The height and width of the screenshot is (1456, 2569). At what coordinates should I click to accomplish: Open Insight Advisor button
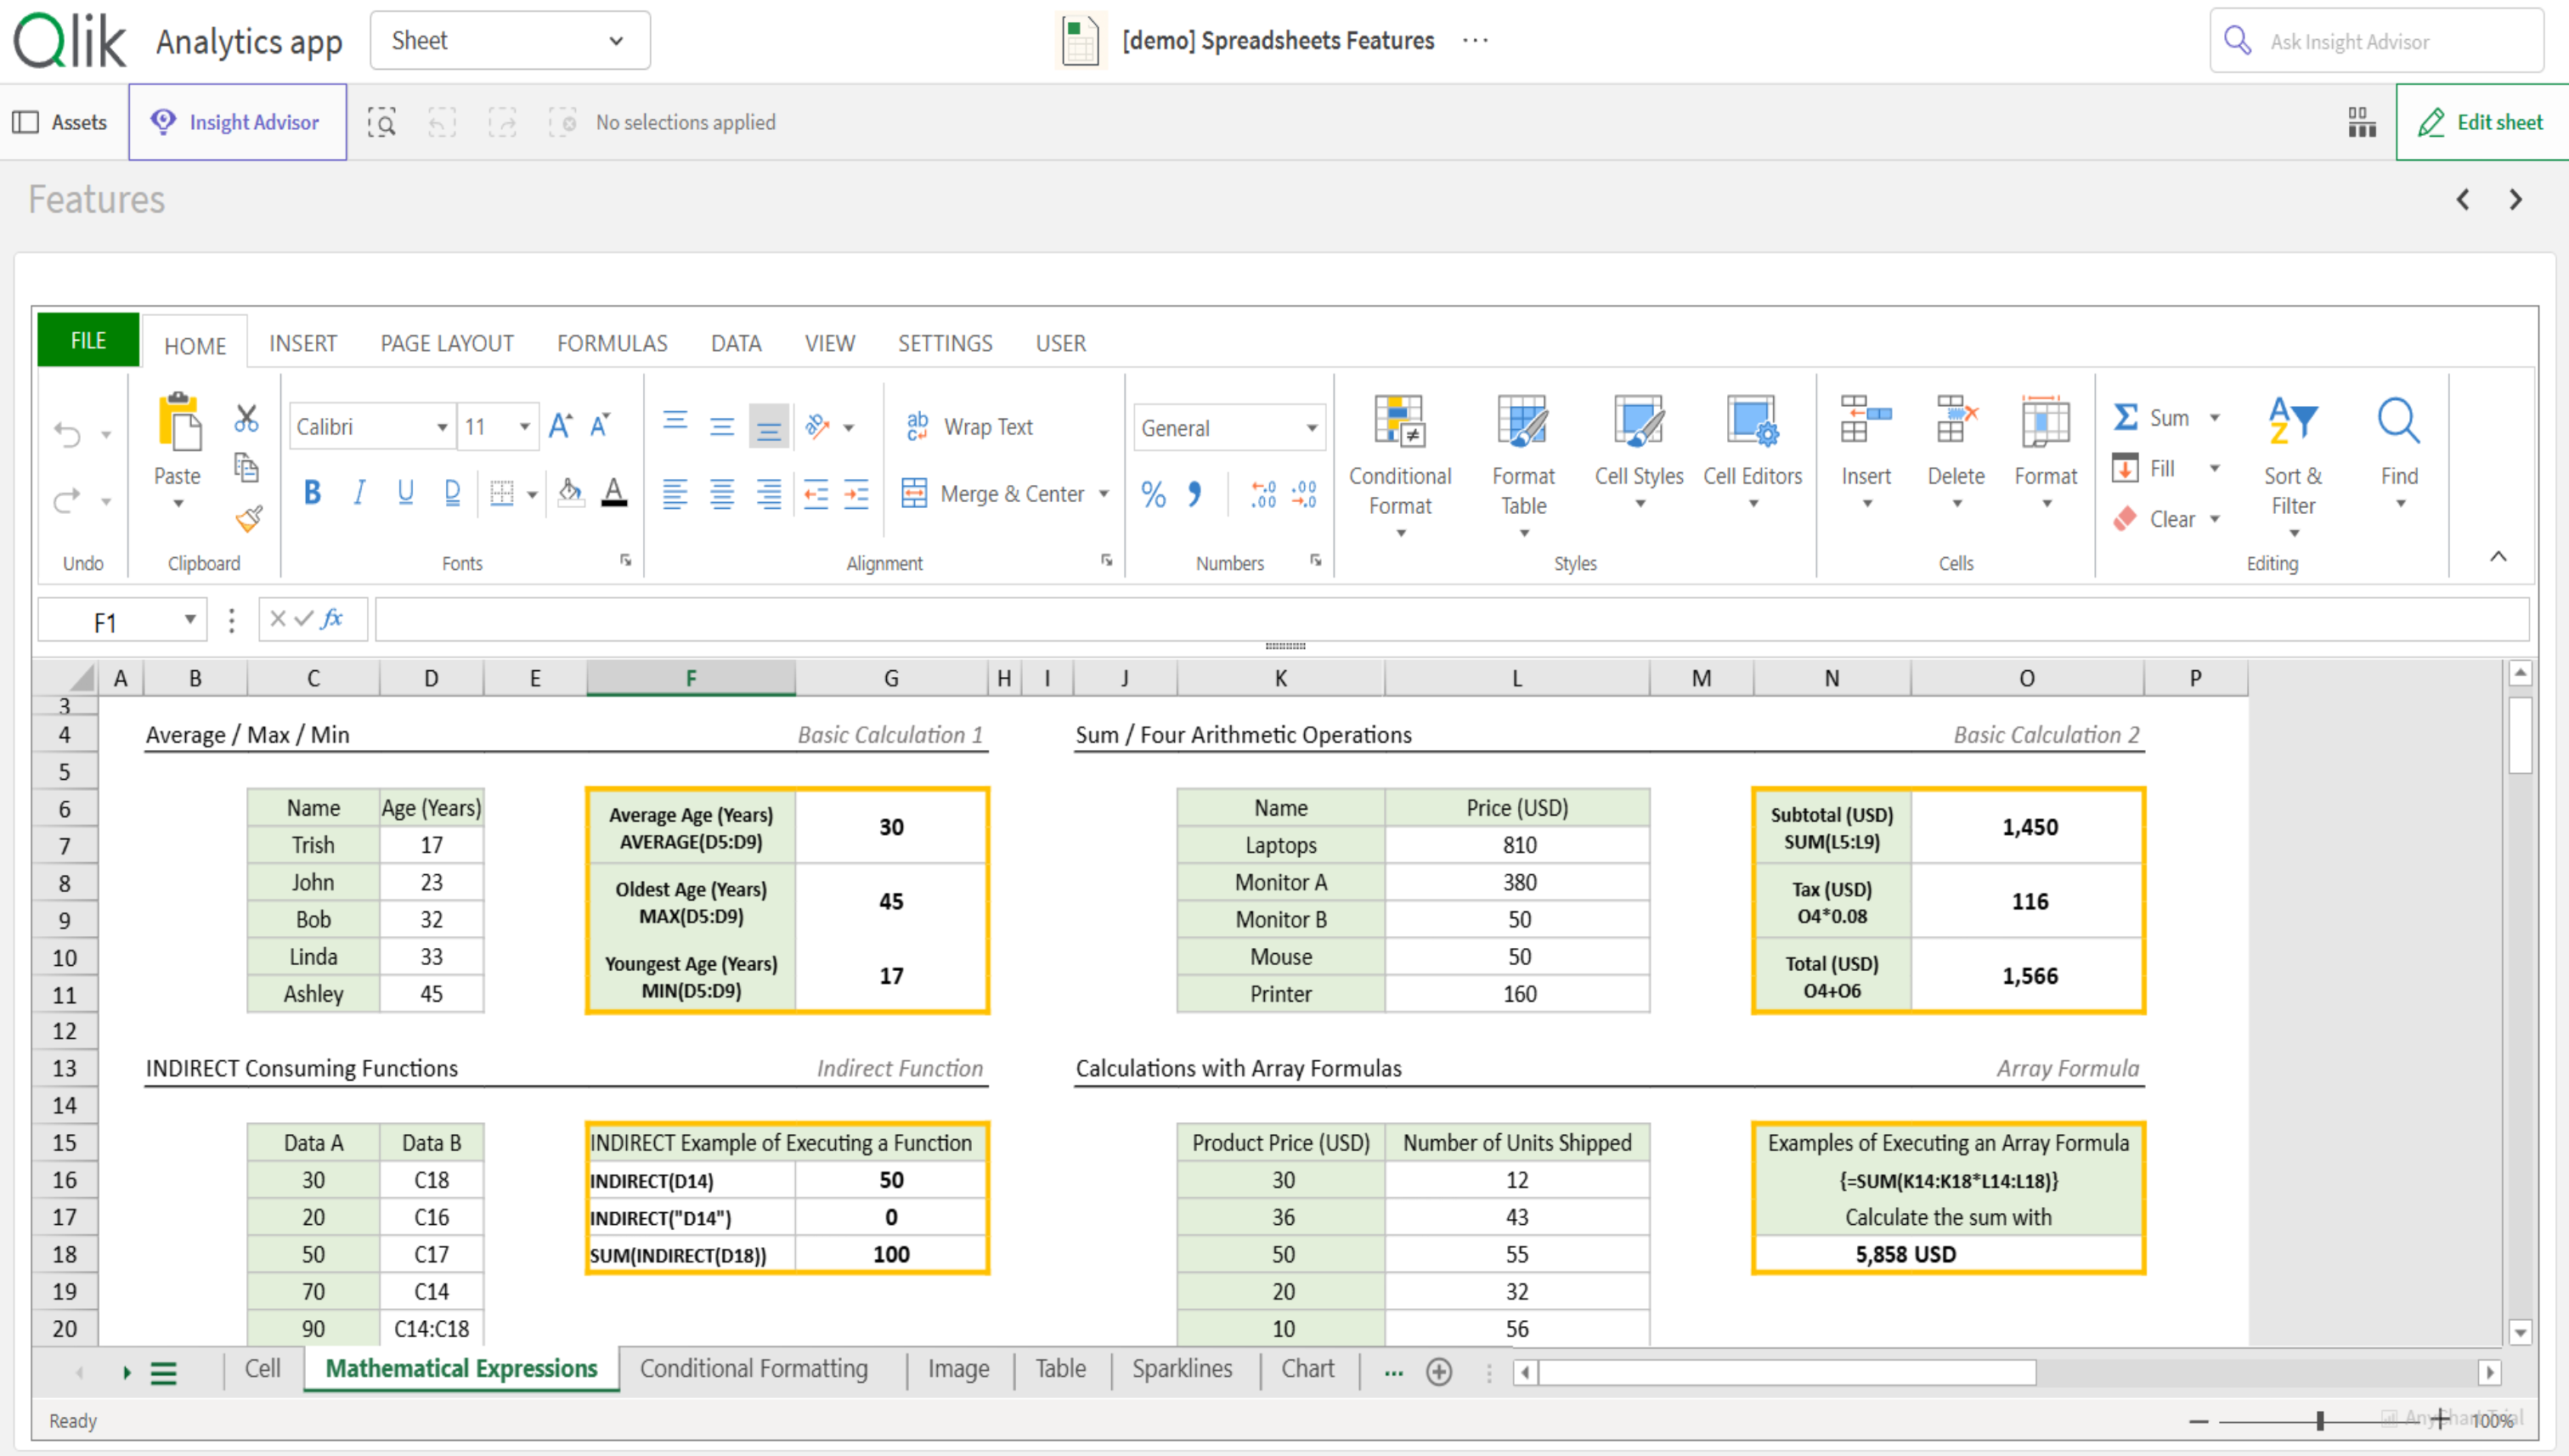(237, 122)
